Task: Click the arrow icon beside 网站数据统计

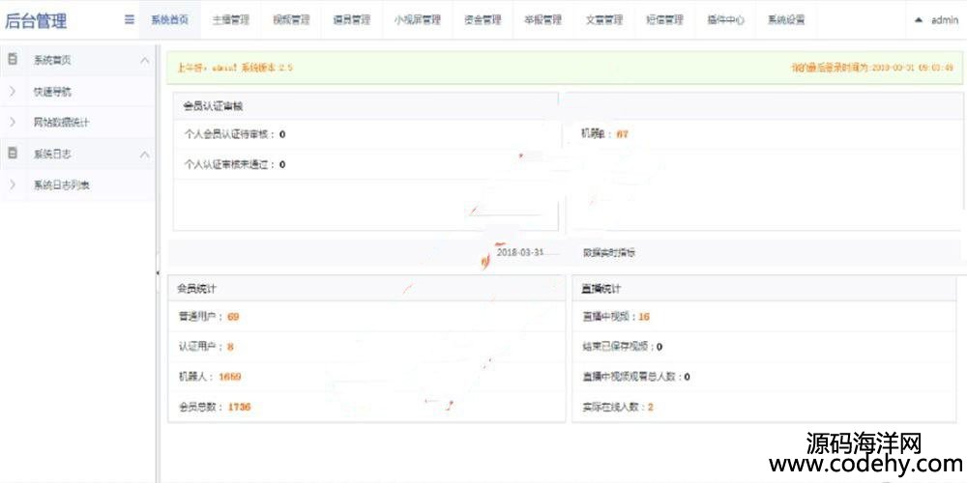Action: [13, 122]
